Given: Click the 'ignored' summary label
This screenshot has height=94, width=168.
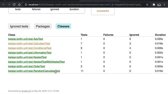Looking at the screenshot, I should 55,9.
